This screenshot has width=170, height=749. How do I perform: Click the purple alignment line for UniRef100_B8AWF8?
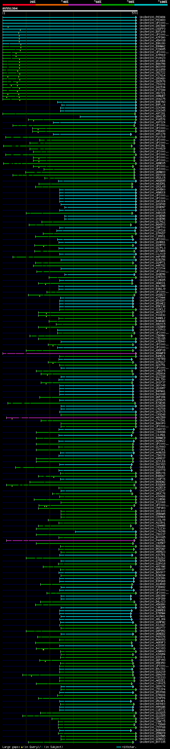click(x=69, y=353)
